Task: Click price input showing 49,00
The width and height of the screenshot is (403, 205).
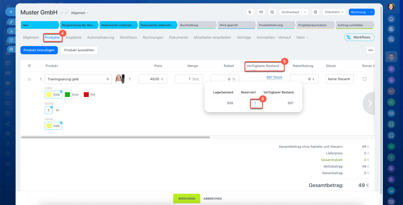Action: pyautogui.click(x=153, y=79)
